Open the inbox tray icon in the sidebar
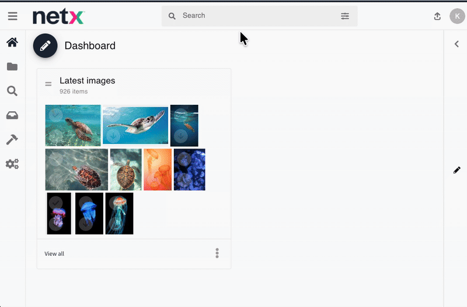The height and width of the screenshot is (307, 467). pos(12,115)
